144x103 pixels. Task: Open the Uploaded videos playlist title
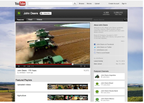24,85
